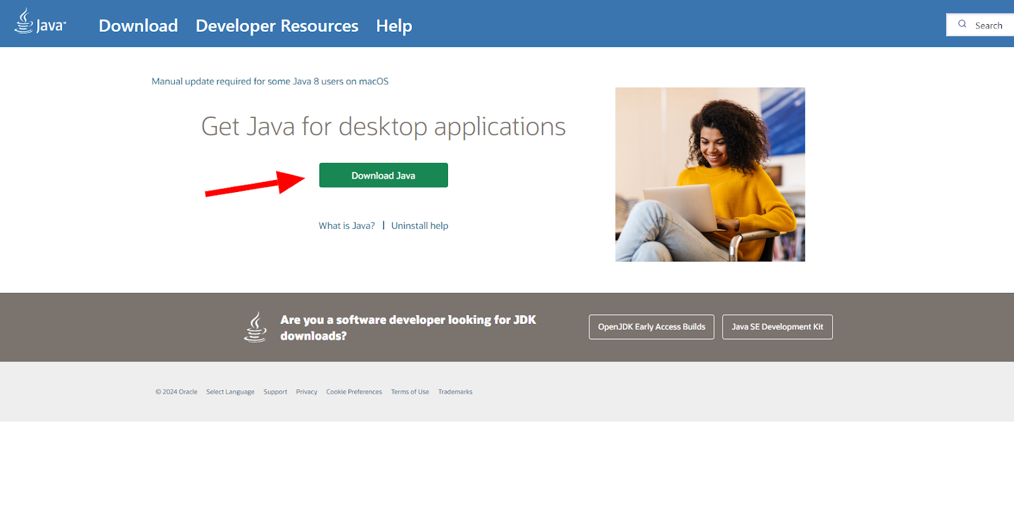Click the green Download Java button
Image resolution: width=1014 pixels, height=528 pixels.
[x=383, y=176]
